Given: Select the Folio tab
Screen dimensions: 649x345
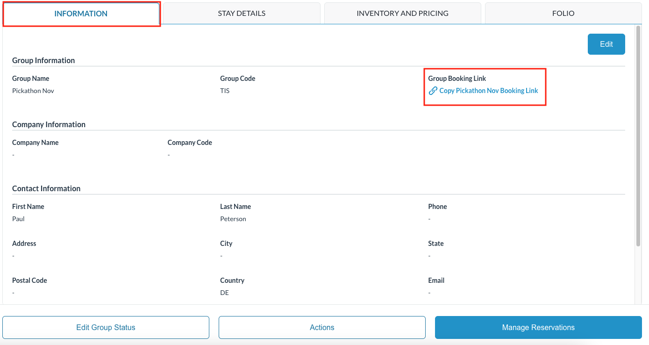Looking at the screenshot, I should click(x=563, y=14).
